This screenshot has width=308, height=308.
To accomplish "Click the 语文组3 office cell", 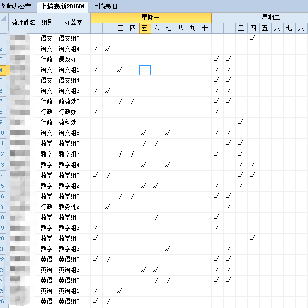I will pyautogui.click(x=74, y=91).
